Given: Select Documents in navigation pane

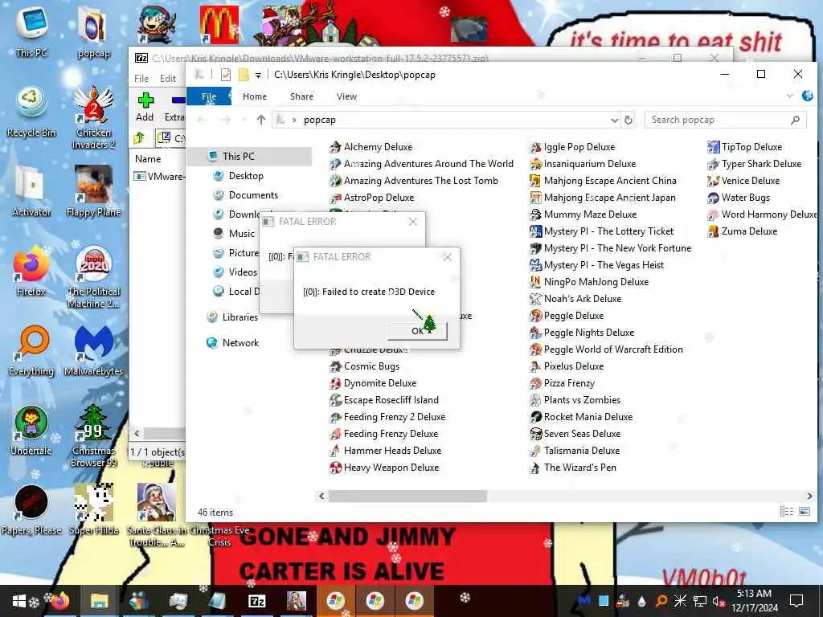Looking at the screenshot, I should (x=253, y=195).
